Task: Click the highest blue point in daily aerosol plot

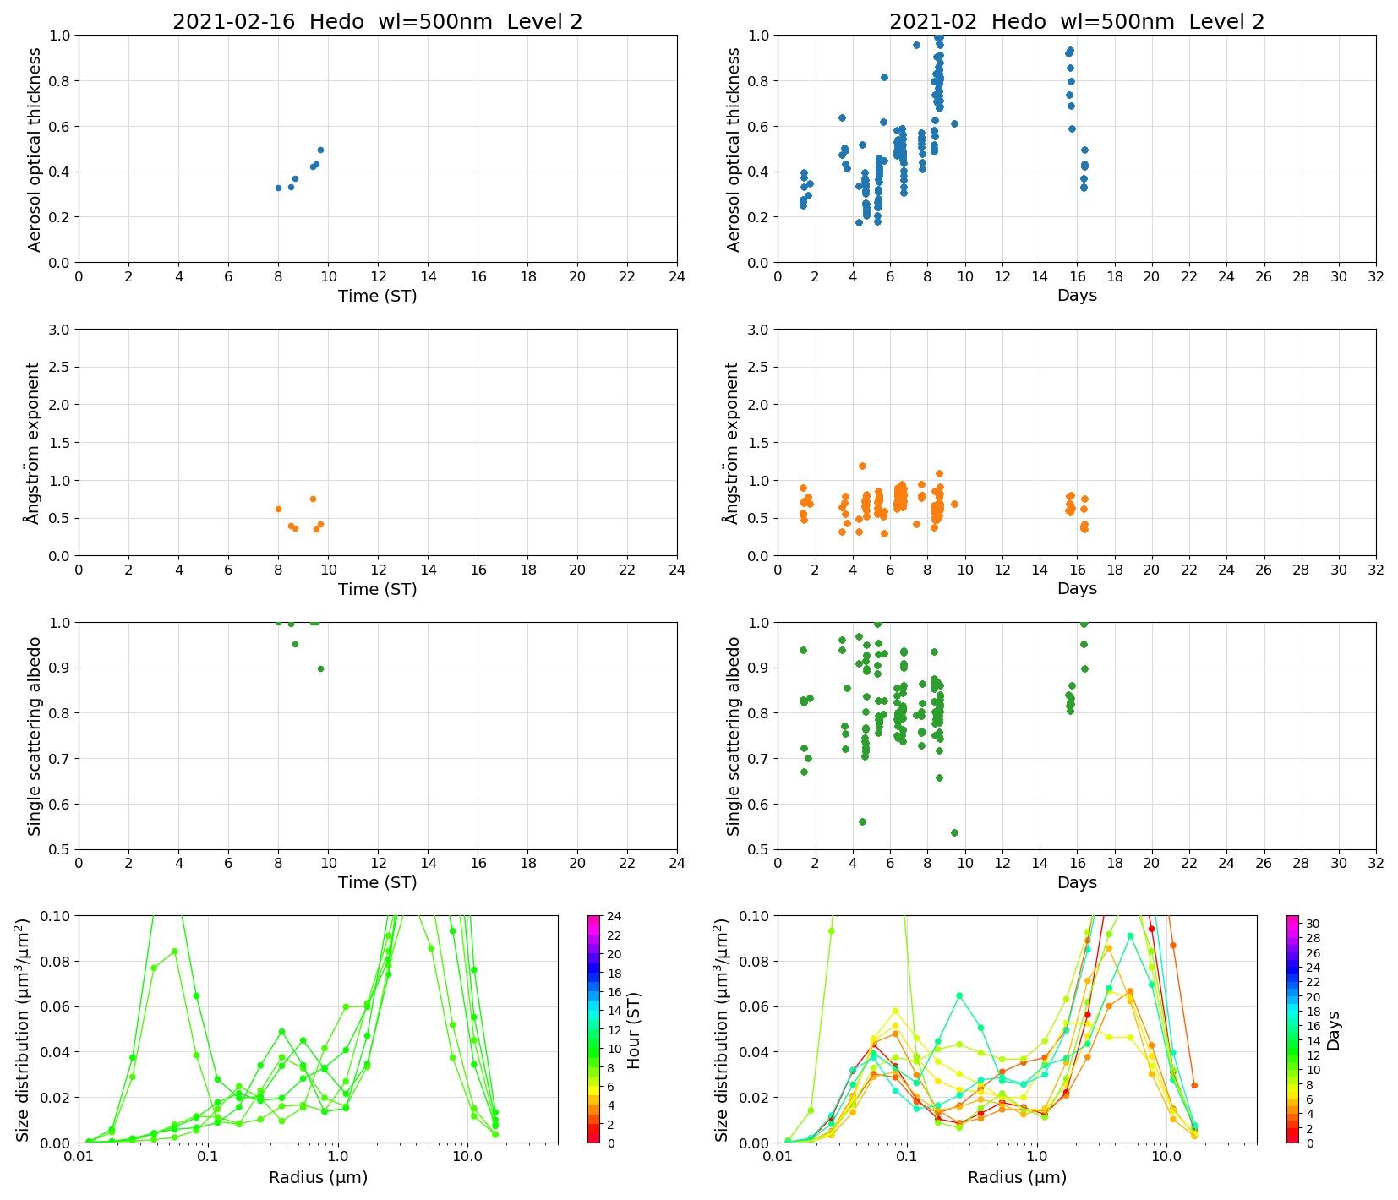Action: click(320, 150)
